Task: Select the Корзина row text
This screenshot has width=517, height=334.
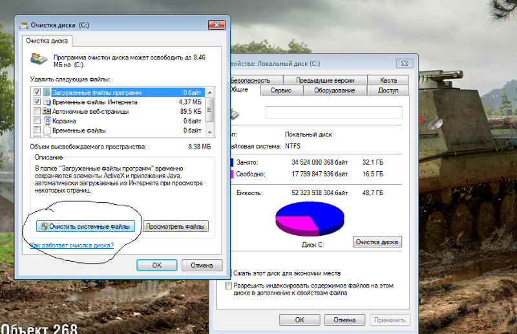Action: 64,121
